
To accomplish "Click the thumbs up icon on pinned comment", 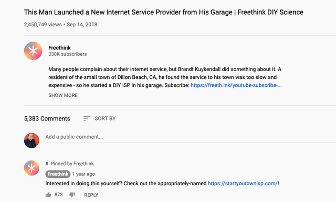I will (x=48, y=195).
